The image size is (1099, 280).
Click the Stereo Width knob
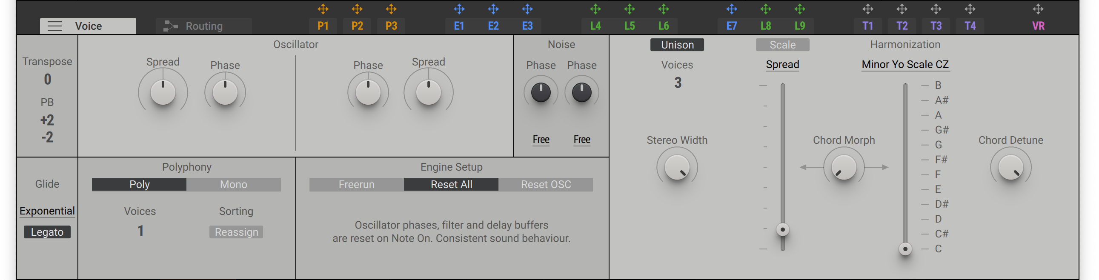click(677, 167)
